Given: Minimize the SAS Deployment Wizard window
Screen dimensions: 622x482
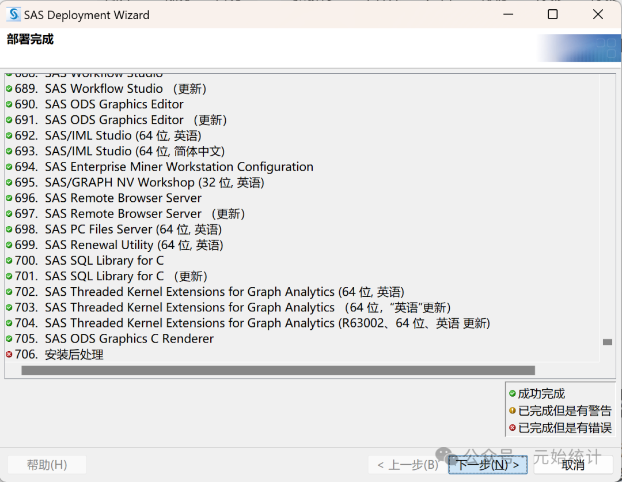Looking at the screenshot, I should pyautogui.click(x=508, y=14).
